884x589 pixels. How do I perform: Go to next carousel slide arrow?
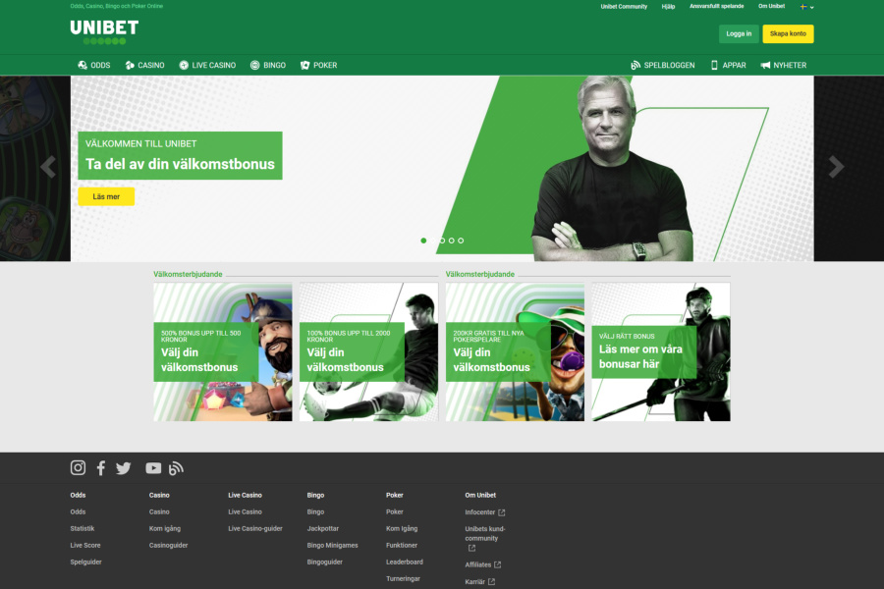click(836, 167)
